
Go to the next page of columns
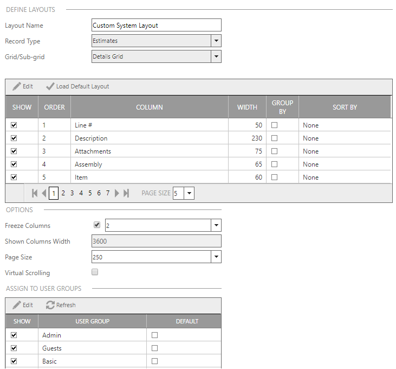[117, 193]
